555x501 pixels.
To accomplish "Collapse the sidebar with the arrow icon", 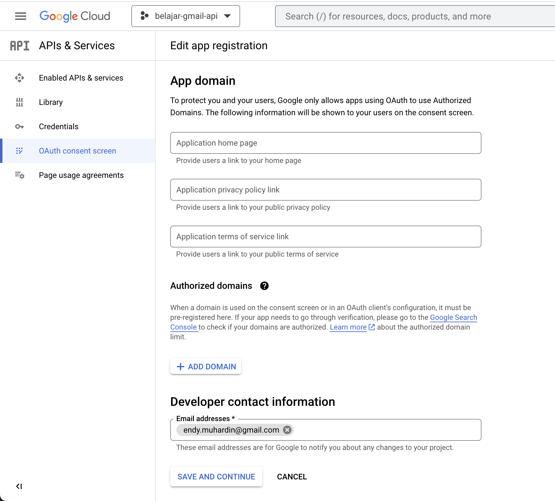I will click(x=19, y=486).
